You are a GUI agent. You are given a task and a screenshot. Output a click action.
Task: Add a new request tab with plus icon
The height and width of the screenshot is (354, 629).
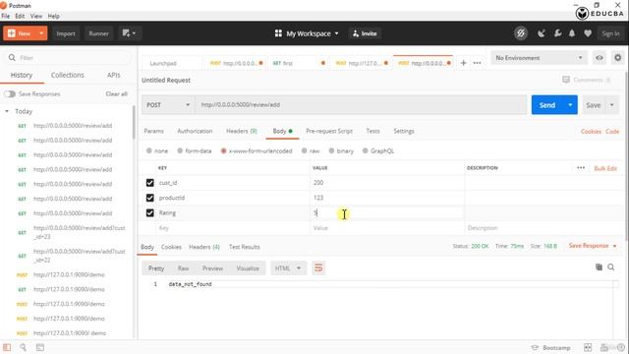463,63
